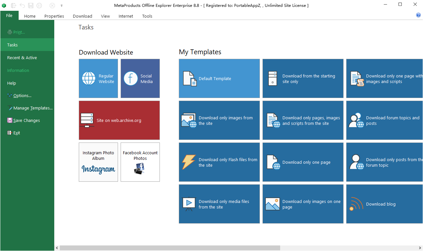Open the Social Media download tile
Screen dimensions: 423x251
(140, 78)
